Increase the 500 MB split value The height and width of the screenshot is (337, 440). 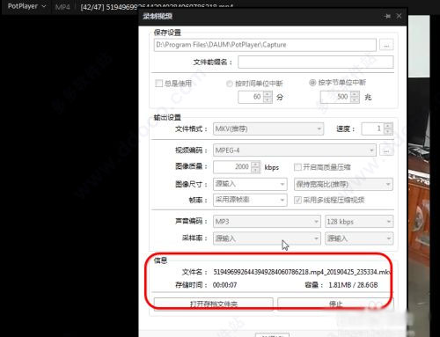point(355,94)
